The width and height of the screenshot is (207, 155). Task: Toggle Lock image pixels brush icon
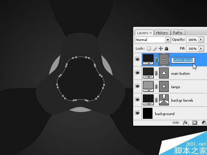155,49
